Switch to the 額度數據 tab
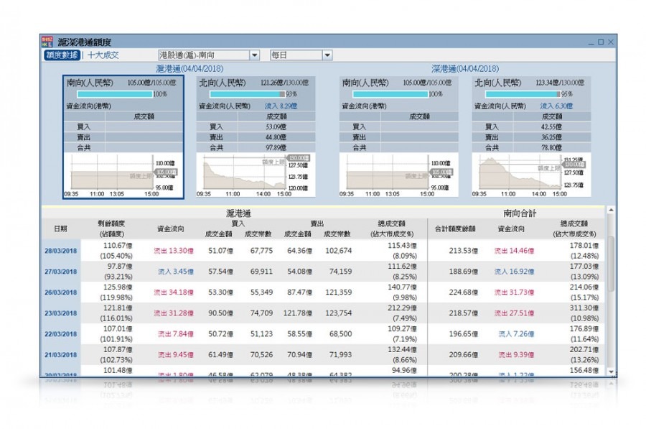 [x=62, y=55]
